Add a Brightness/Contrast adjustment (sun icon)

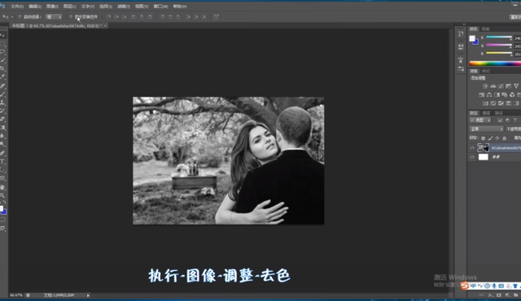point(485,86)
